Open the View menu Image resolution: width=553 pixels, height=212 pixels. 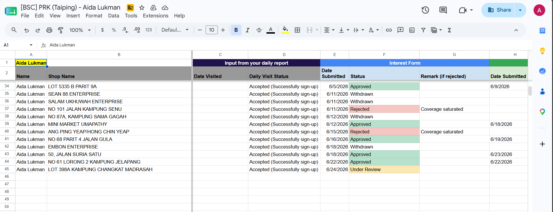click(55, 16)
